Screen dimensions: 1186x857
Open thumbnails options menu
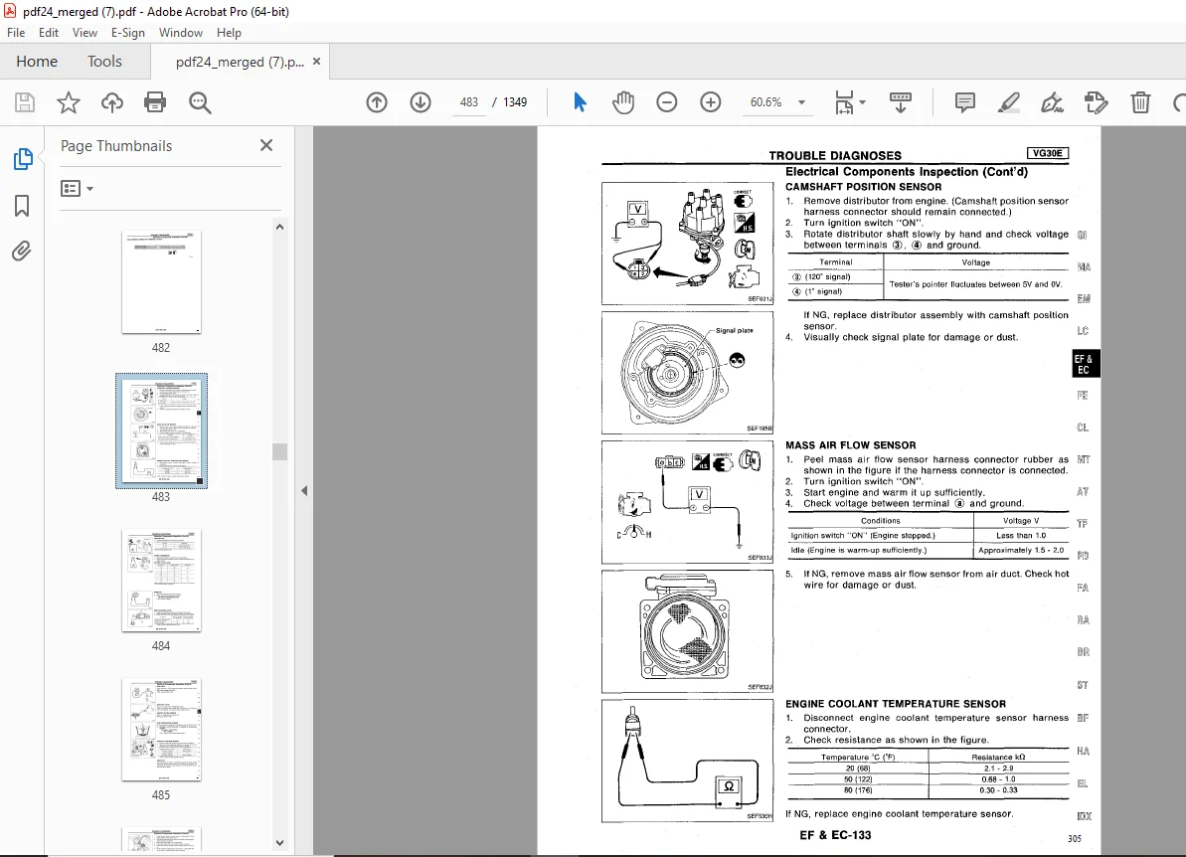point(77,188)
